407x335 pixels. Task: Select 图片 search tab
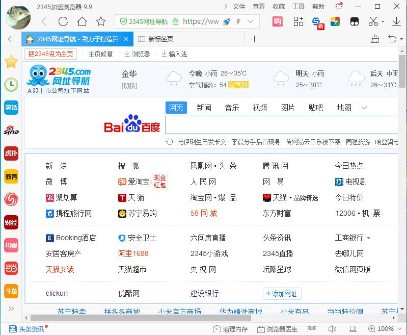pos(288,108)
